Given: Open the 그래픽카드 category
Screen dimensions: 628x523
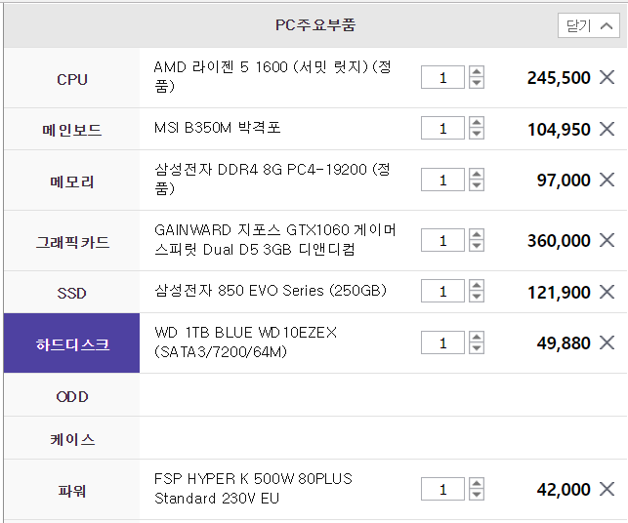Looking at the screenshot, I should (x=71, y=242).
